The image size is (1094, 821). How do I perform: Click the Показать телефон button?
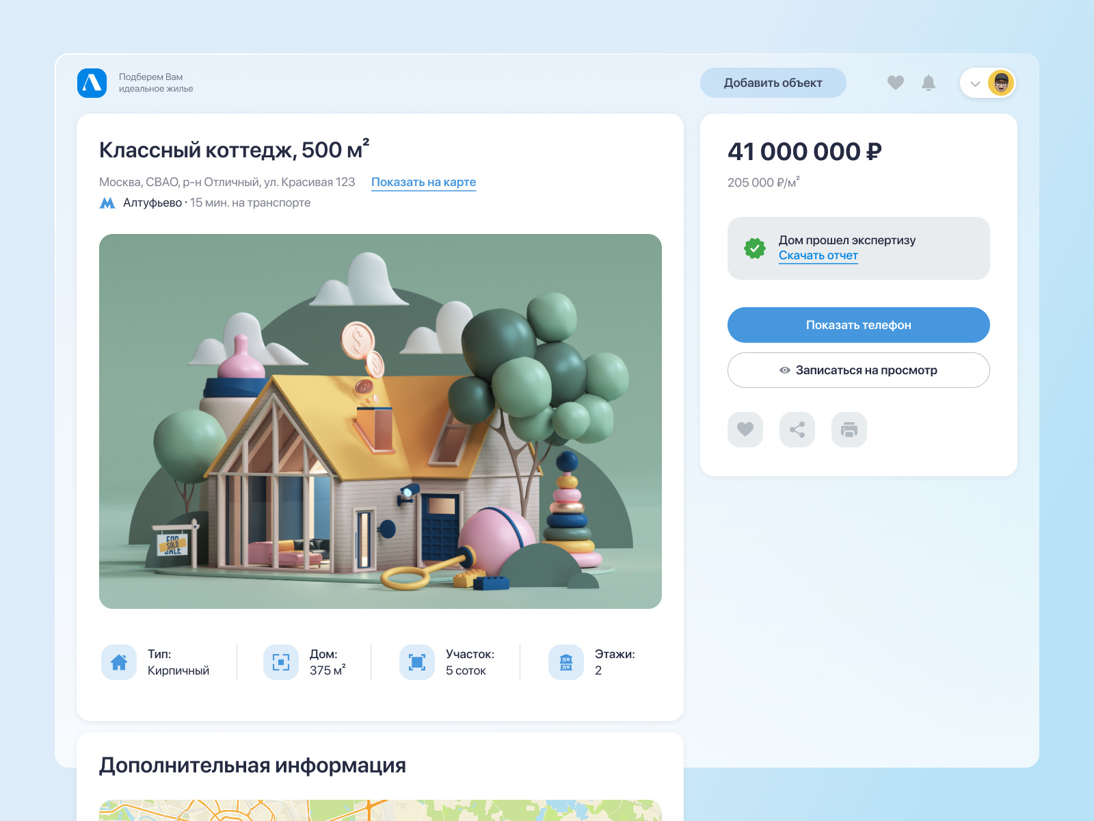point(859,325)
